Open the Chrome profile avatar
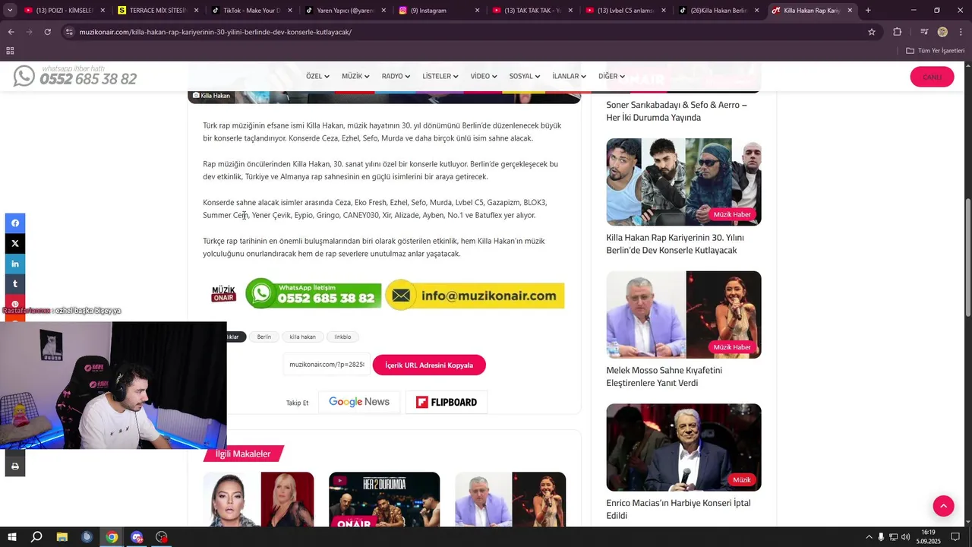 (x=942, y=32)
